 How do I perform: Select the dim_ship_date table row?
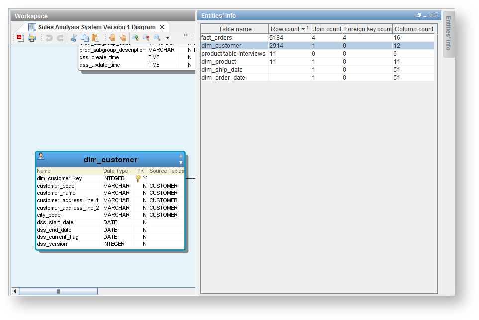pos(222,70)
